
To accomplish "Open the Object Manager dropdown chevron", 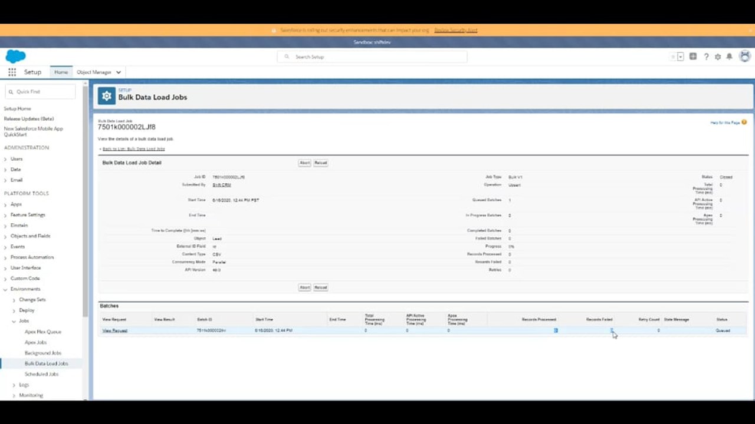I will [x=119, y=72].
